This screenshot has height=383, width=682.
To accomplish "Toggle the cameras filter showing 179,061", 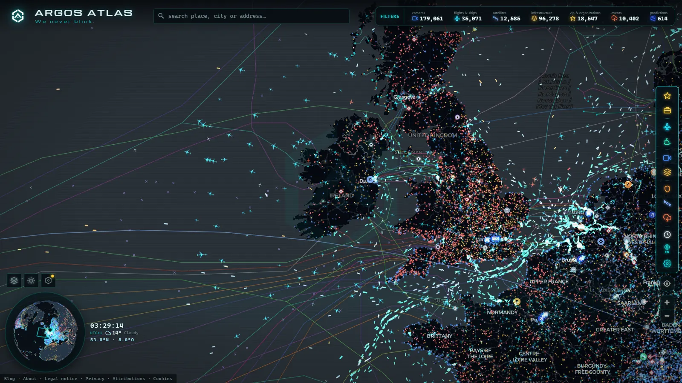I will point(428,17).
